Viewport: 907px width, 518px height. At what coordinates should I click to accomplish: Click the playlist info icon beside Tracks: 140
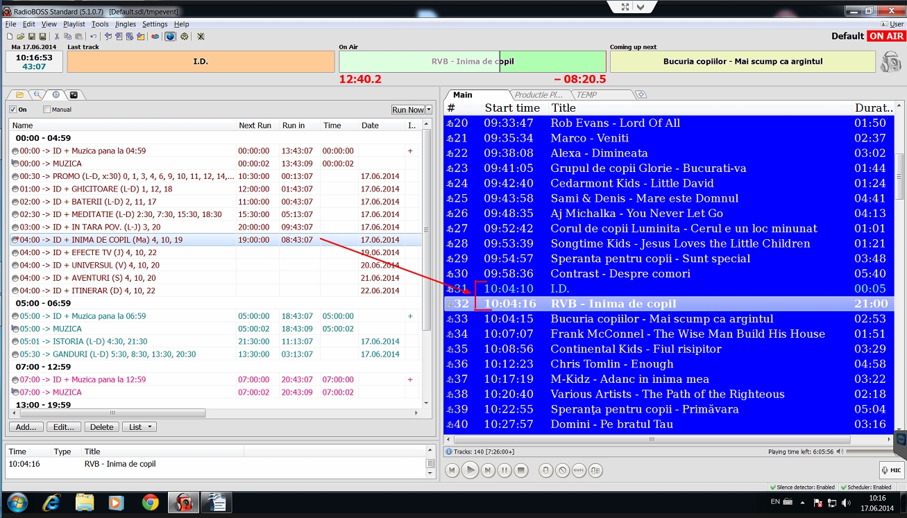[x=448, y=451]
